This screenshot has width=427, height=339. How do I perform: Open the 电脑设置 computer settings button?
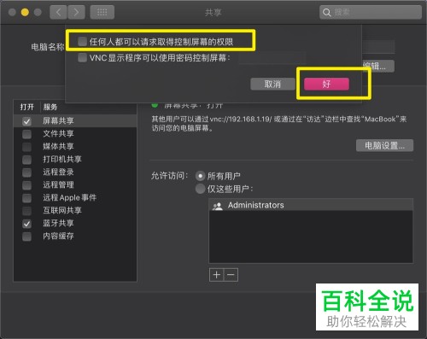[384, 145]
